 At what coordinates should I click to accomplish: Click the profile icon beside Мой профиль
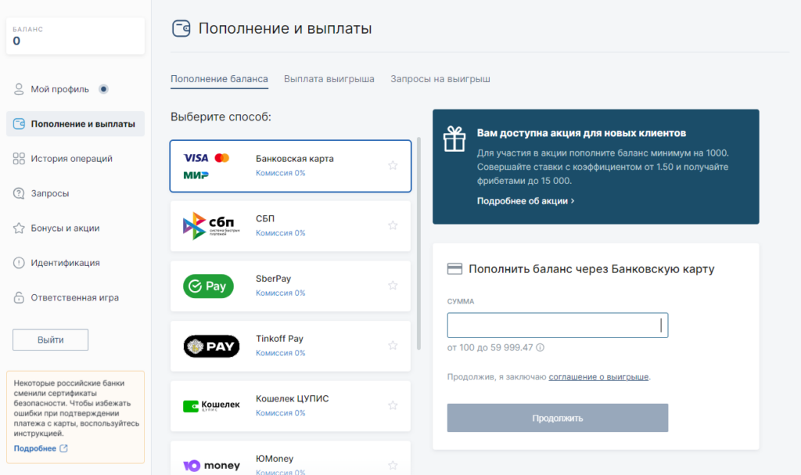tap(19, 89)
